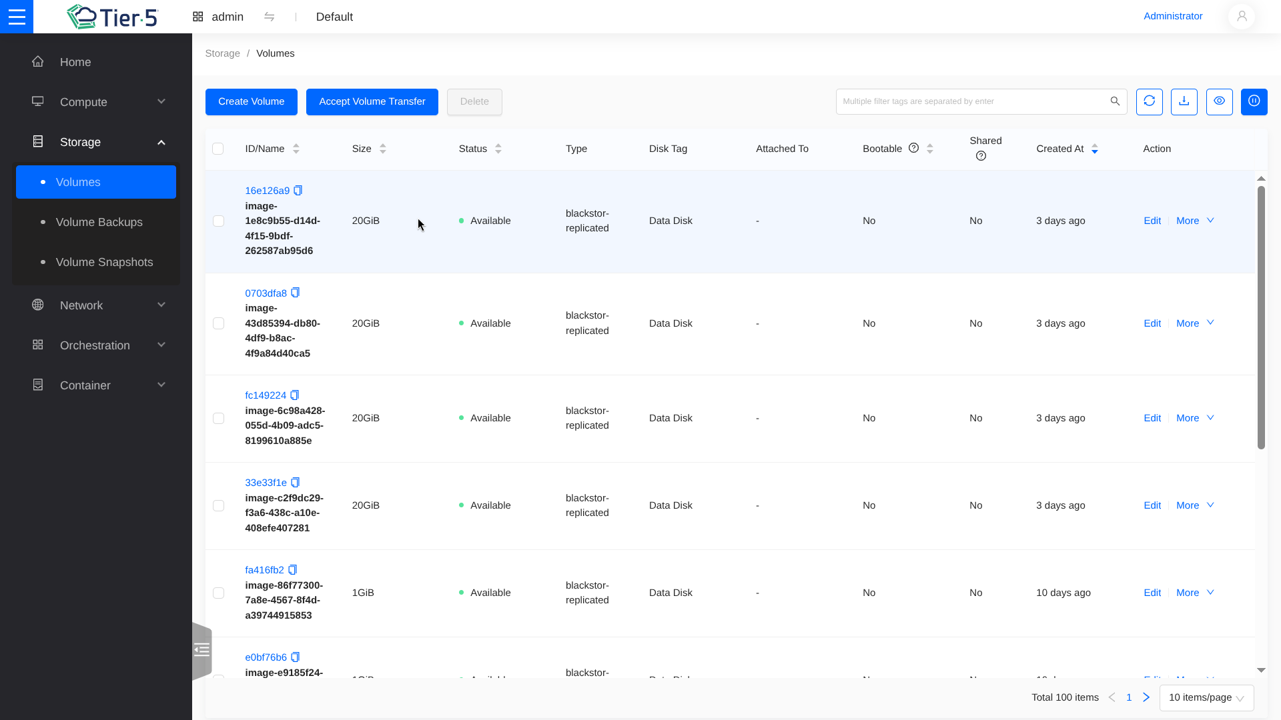The height and width of the screenshot is (720, 1281).
Task: Go to Volume Snapshots menu item
Action: coord(104,262)
